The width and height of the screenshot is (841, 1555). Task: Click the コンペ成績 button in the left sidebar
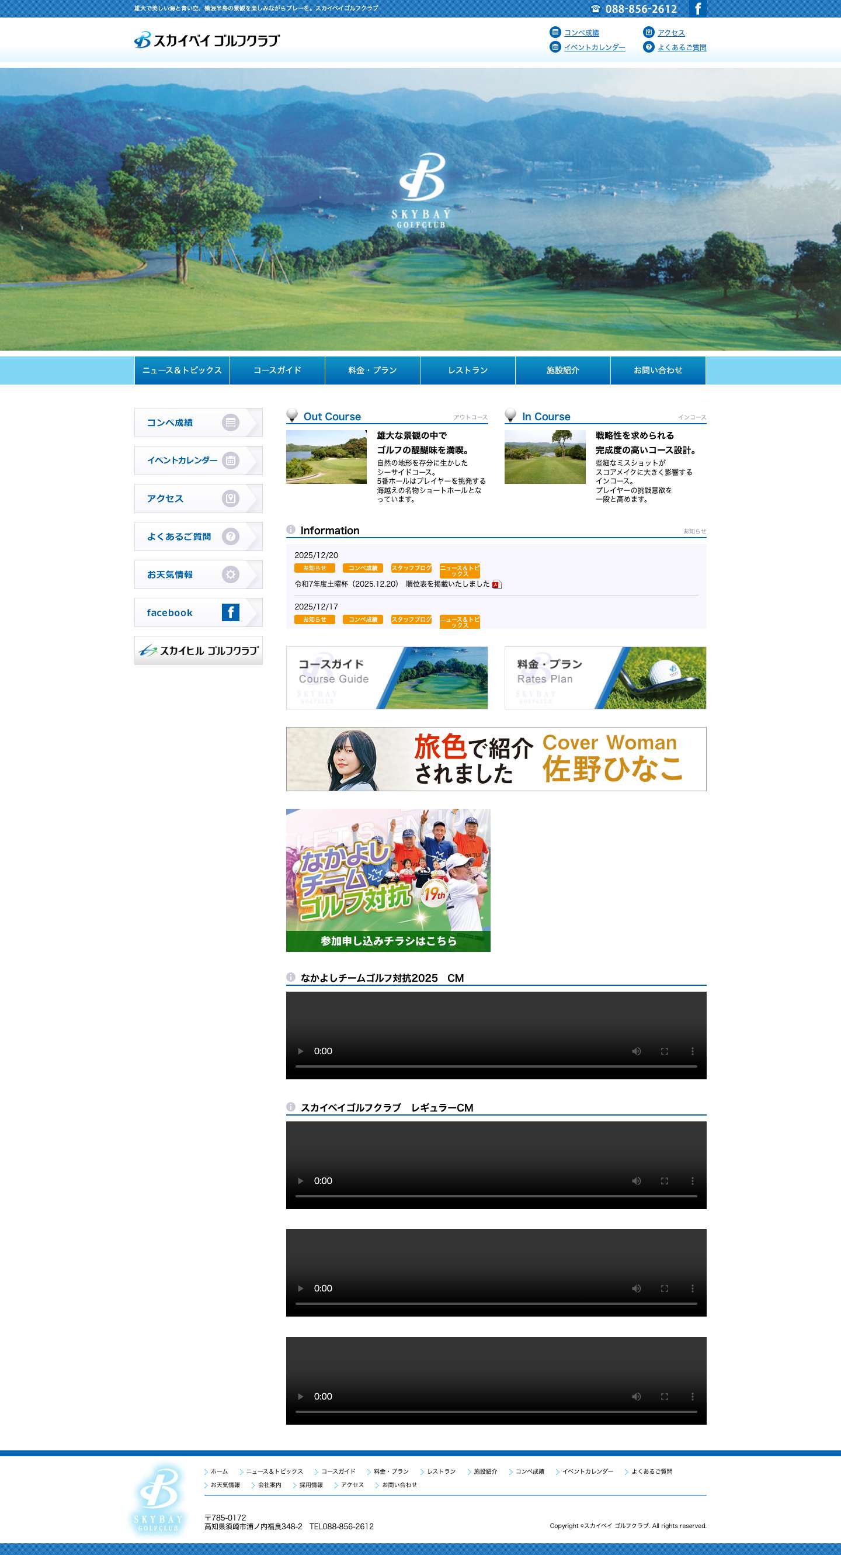[199, 422]
